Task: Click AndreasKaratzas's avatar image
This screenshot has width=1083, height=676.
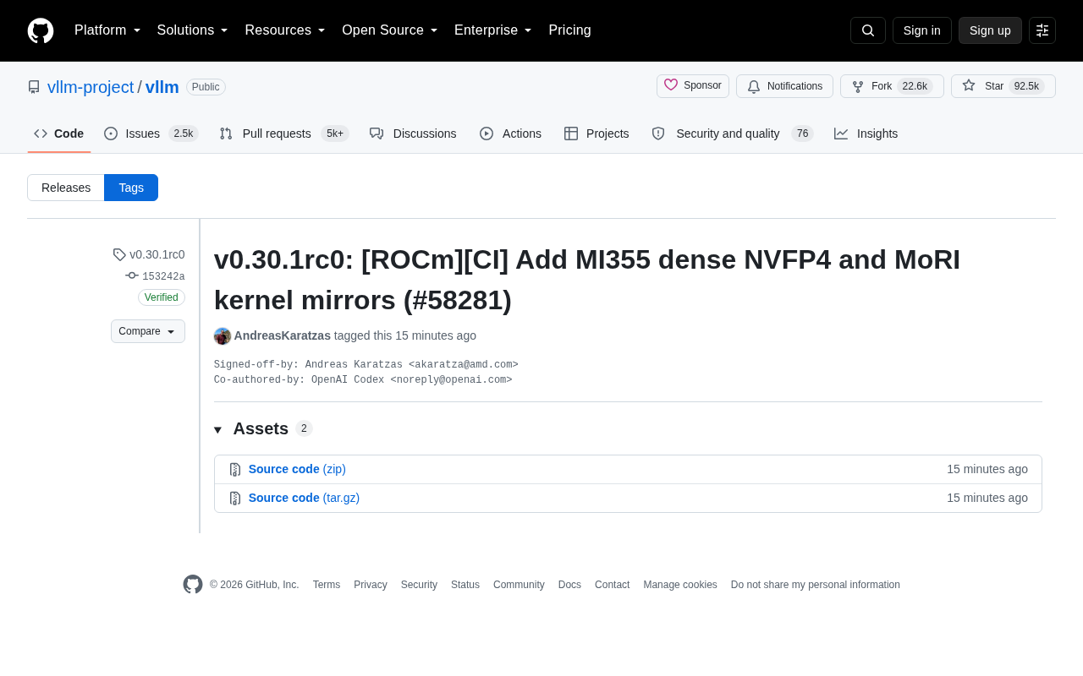Action: click(x=223, y=336)
